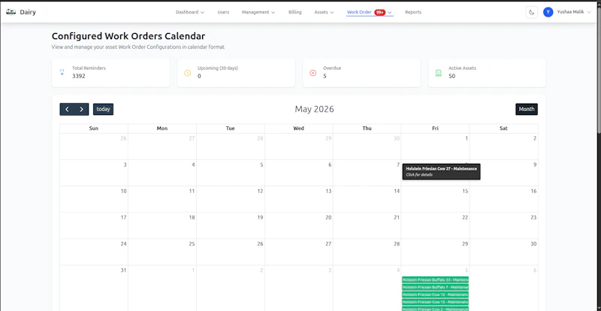Image resolution: width=601 pixels, height=311 pixels.
Task: Click the Upcoming clock icon
Action: coord(187,73)
